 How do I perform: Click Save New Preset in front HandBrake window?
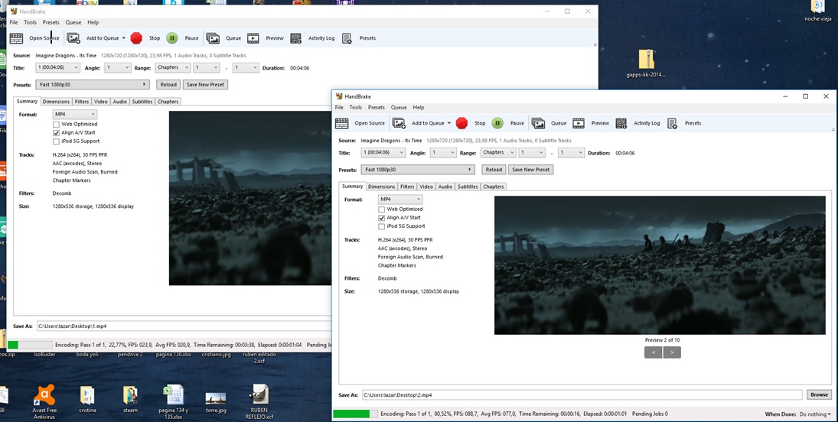pyautogui.click(x=530, y=169)
